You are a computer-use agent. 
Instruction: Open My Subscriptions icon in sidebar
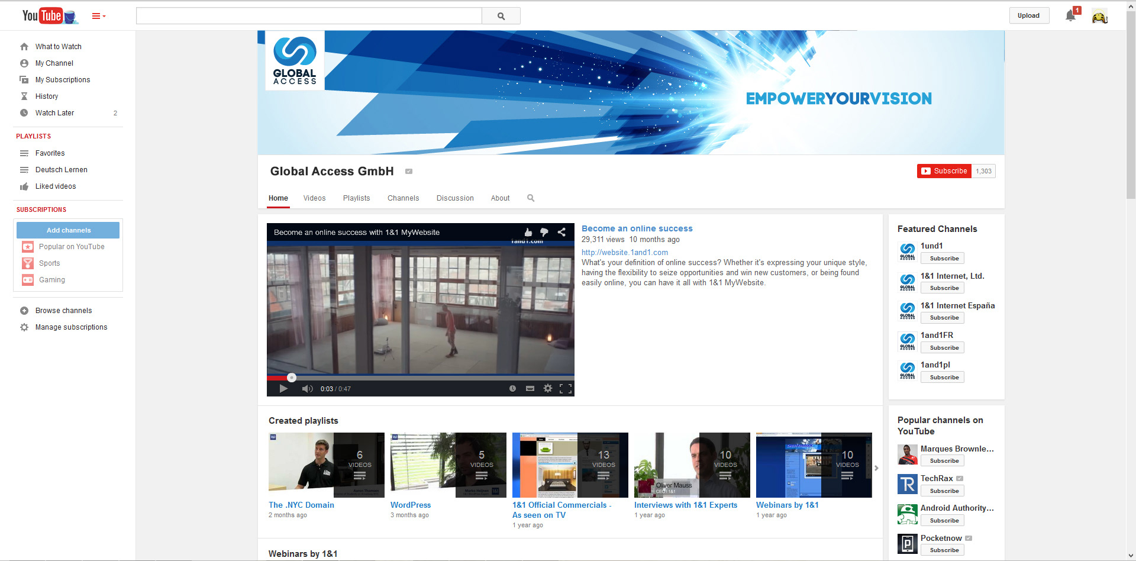coord(24,80)
